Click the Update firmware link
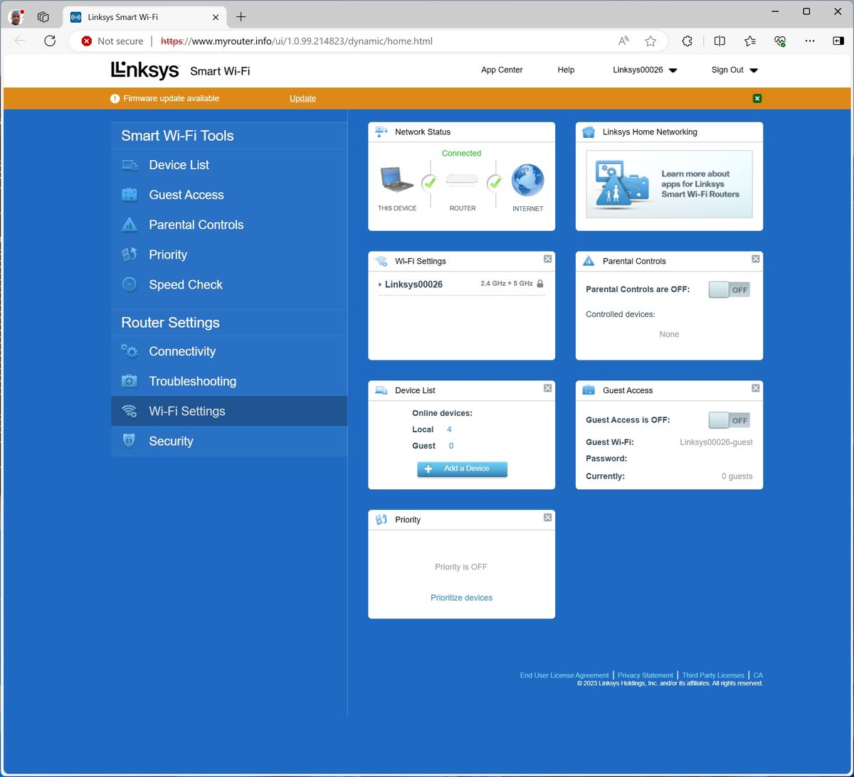 pyautogui.click(x=302, y=98)
